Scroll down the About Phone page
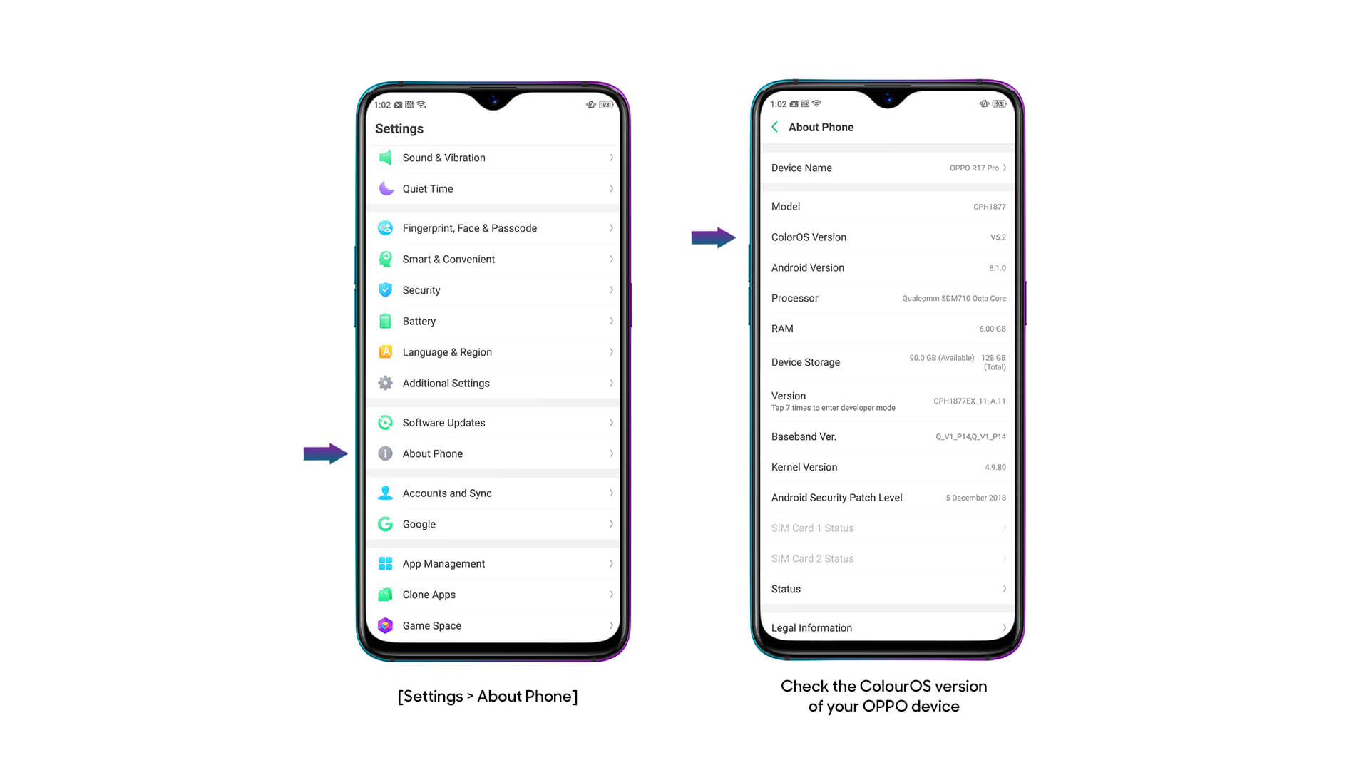 coord(887,376)
